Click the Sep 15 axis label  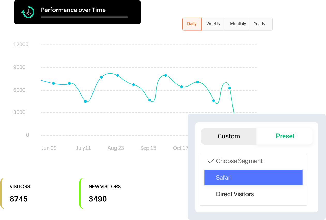[148, 148]
